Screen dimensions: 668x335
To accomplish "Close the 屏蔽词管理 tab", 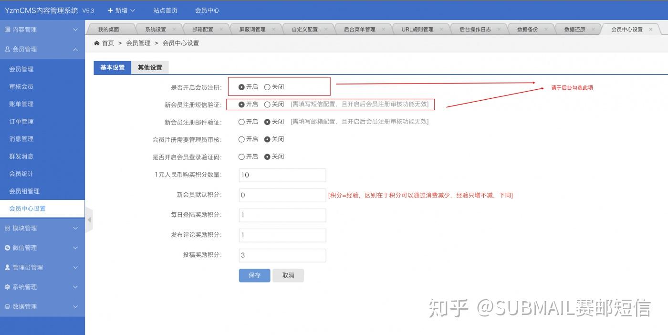I will pyautogui.click(x=274, y=29).
